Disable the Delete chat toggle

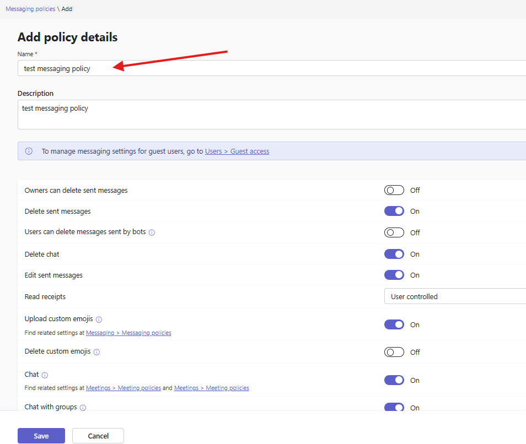tap(394, 254)
